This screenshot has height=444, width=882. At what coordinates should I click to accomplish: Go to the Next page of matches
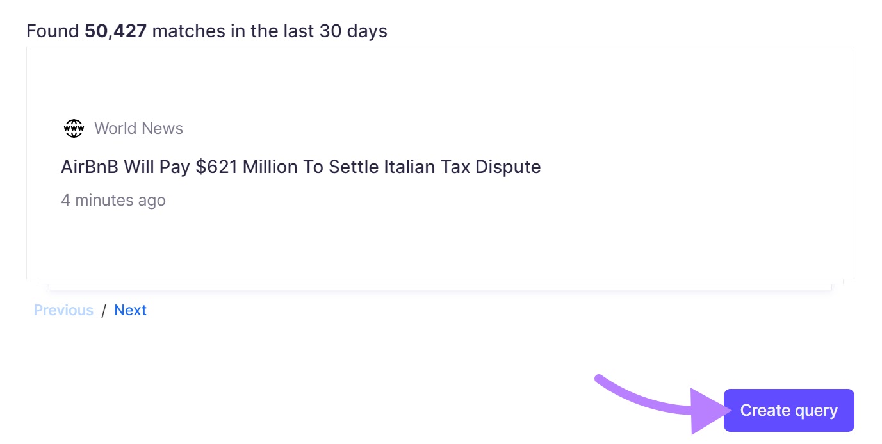[x=131, y=310]
